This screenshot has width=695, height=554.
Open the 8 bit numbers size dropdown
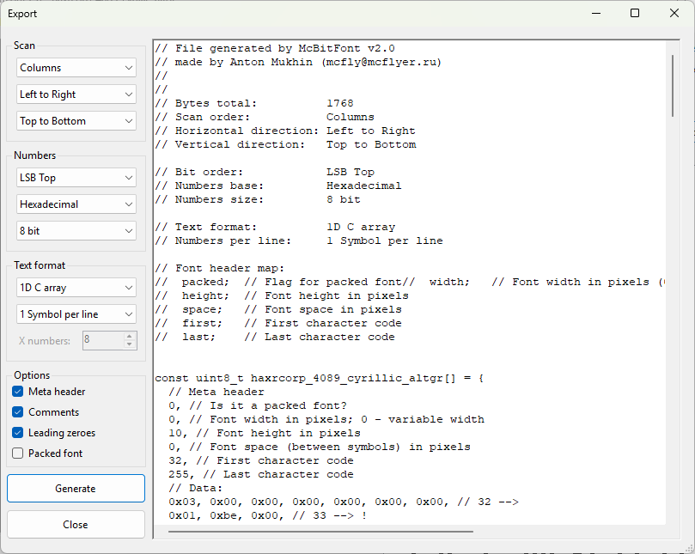[76, 231]
